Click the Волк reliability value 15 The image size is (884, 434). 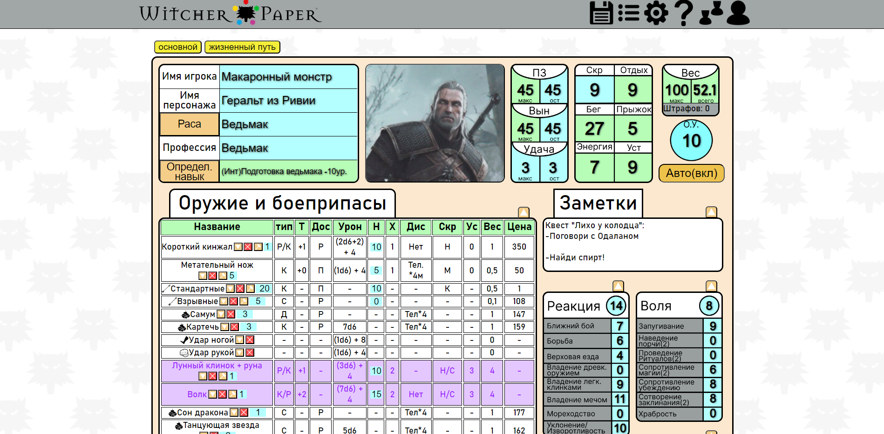376,394
